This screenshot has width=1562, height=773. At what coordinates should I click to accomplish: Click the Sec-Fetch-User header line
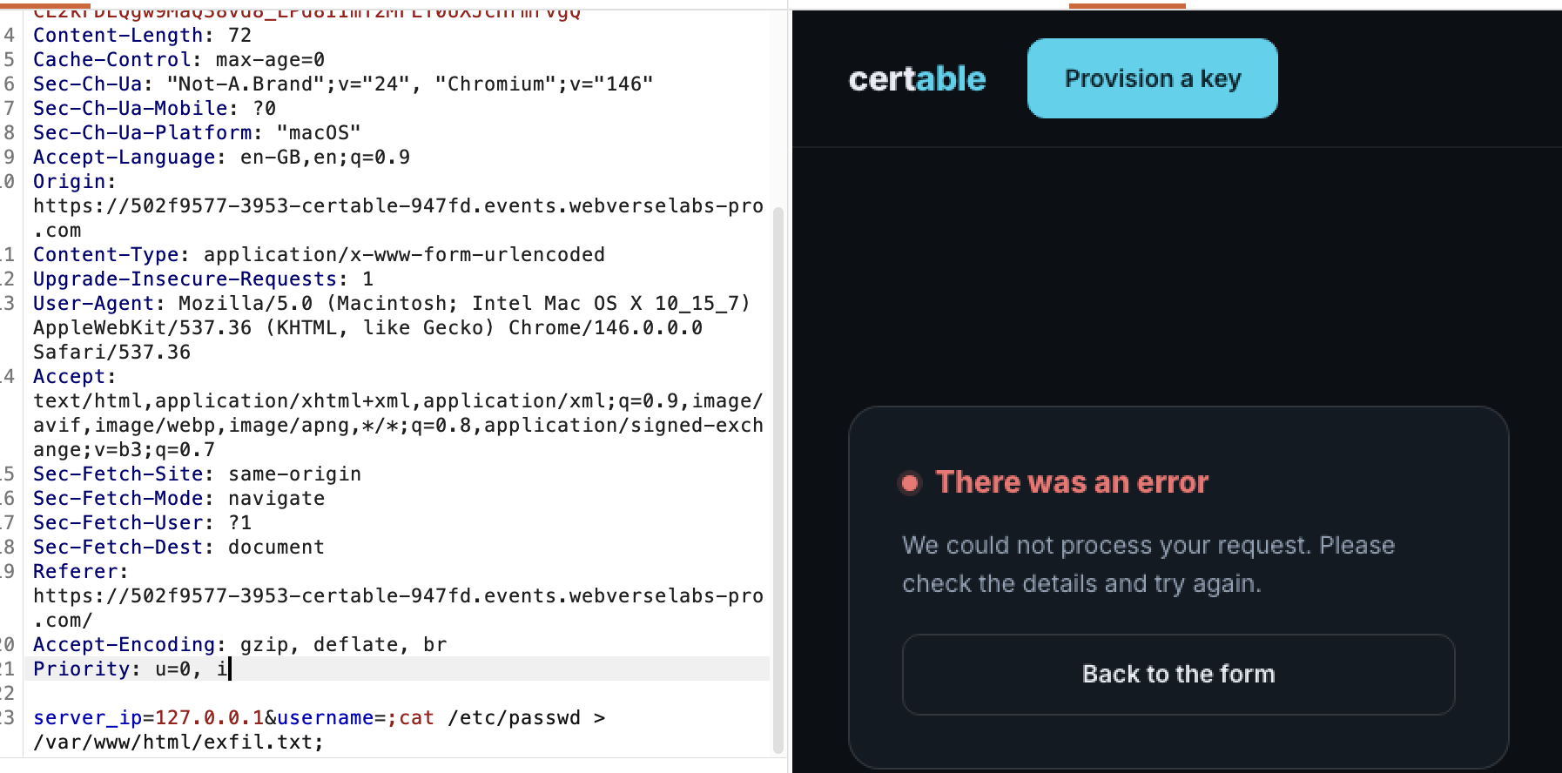(x=142, y=523)
